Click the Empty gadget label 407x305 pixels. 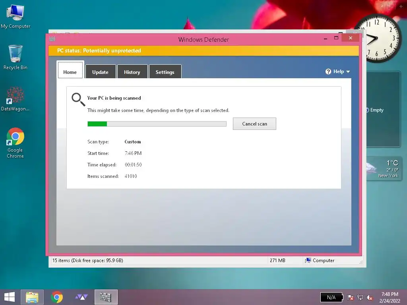pos(377,110)
